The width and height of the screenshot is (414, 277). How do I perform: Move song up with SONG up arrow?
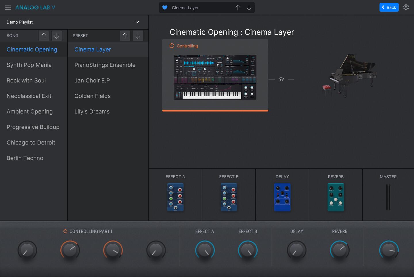click(x=44, y=36)
